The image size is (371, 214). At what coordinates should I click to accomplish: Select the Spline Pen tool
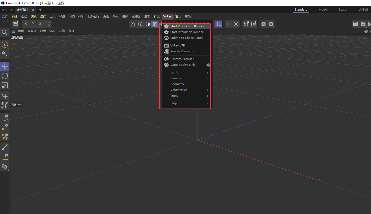[x=5, y=117]
